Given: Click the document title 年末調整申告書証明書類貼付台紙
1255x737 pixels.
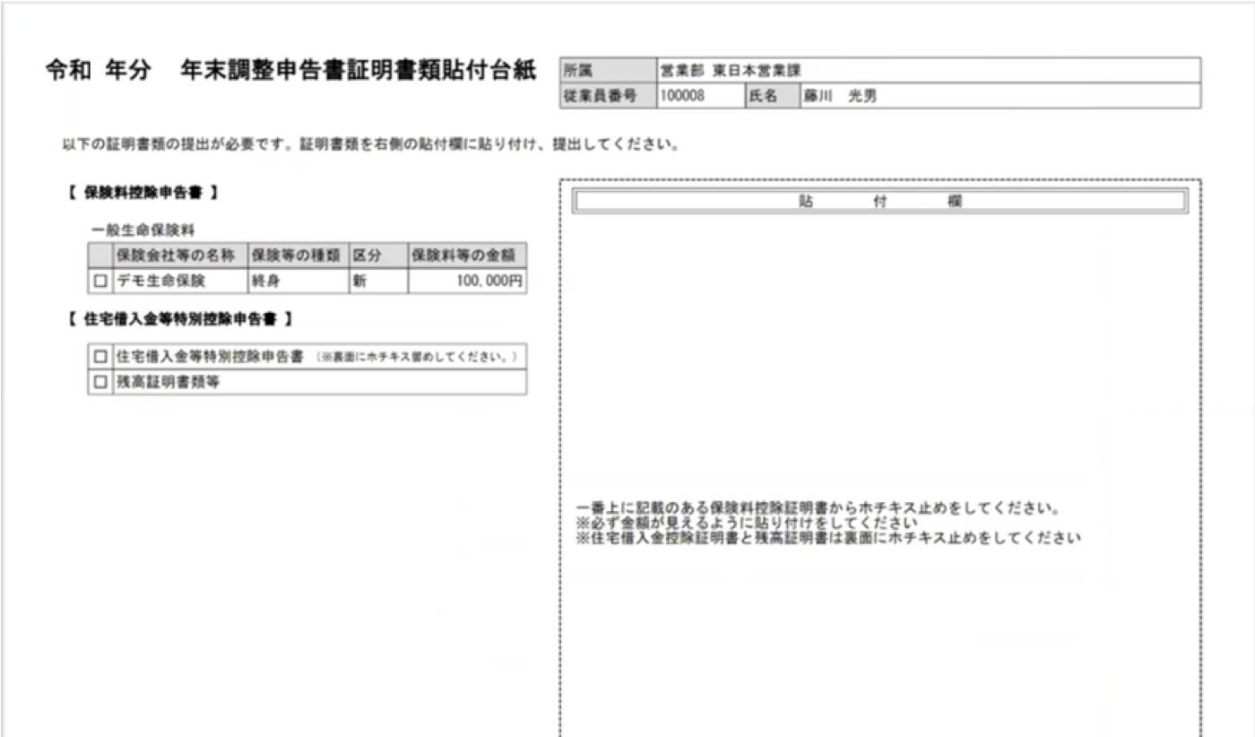Looking at the screenshot, I should click(x=357, y=72).
